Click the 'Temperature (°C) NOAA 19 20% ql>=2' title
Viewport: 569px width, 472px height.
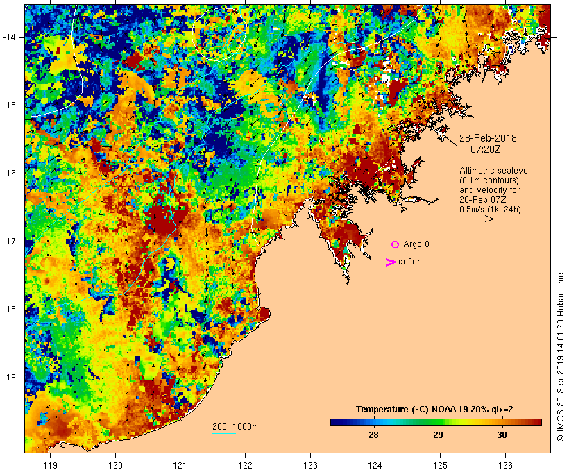434,410
